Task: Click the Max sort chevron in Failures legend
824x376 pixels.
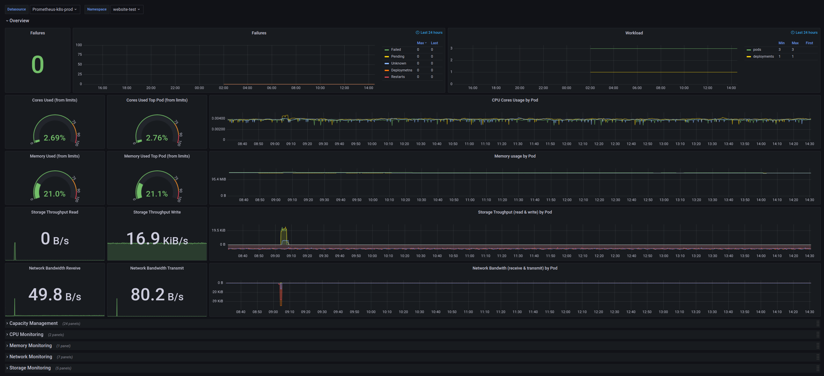Action: point(426,43)
